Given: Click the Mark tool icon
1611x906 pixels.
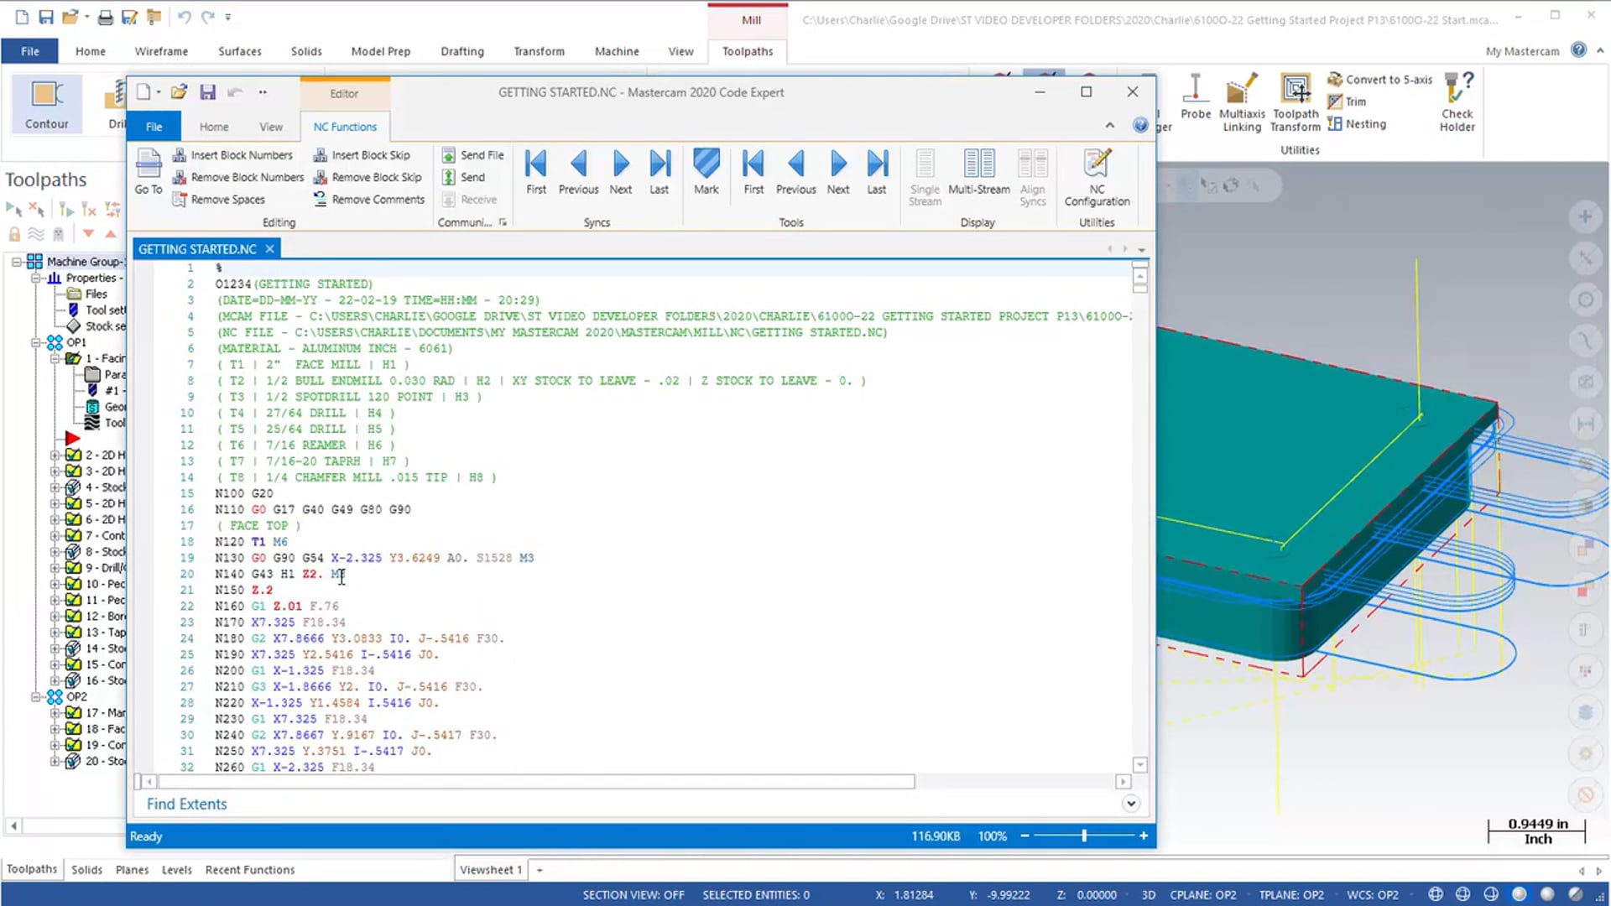Looking at the screenshot, I should tap(706, 171).
